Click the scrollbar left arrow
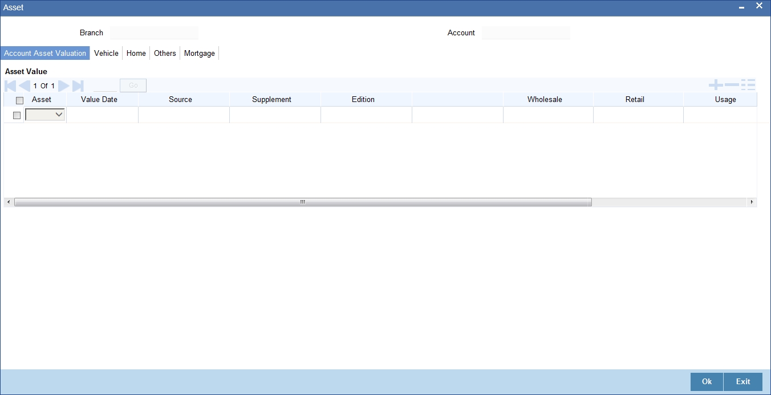 pyautogui.click(x=8, y=202)
